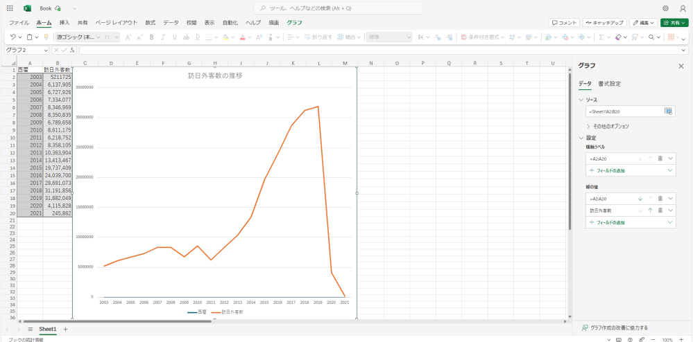Viewport: 693px width, 342px height.
Task: Switch to the 書式設定 tab in the chart pane
Action: (609, 84)
